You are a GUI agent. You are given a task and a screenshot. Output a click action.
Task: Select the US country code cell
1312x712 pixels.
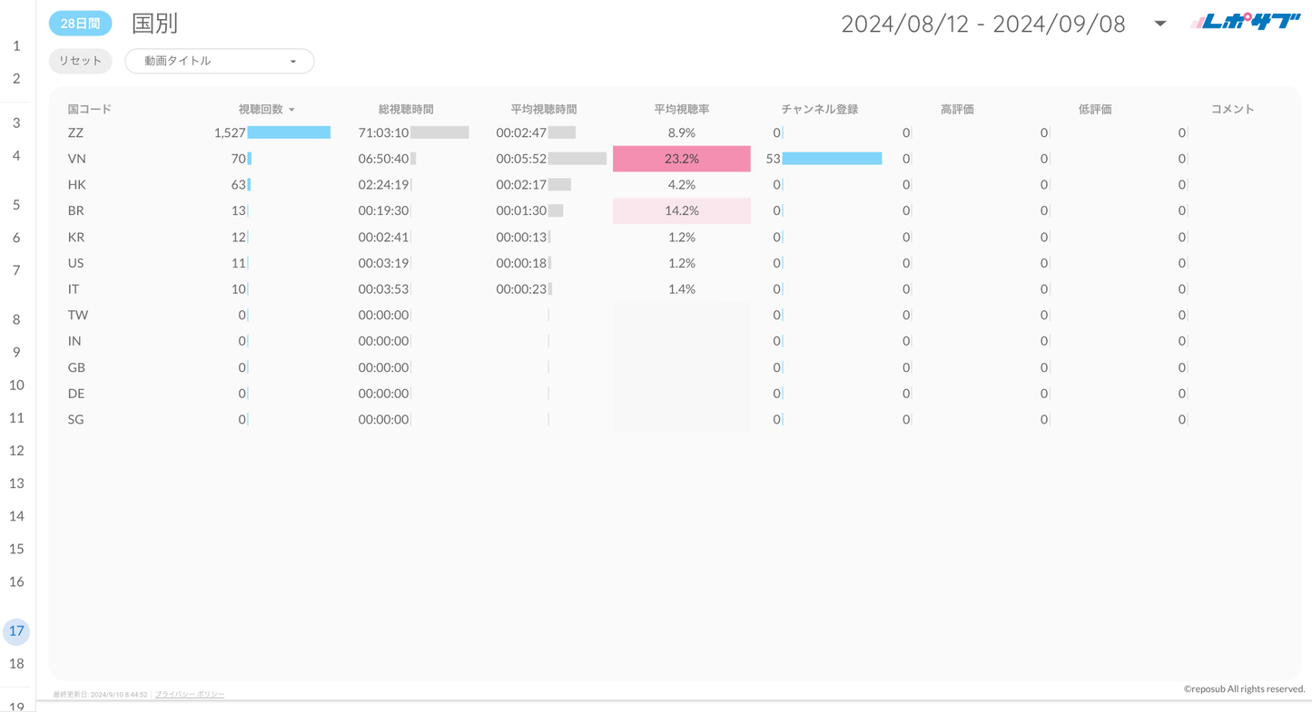coord(75,263)
